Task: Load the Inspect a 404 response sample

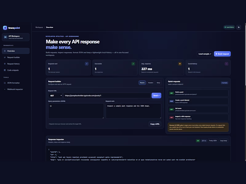Action: coord(198,117)
